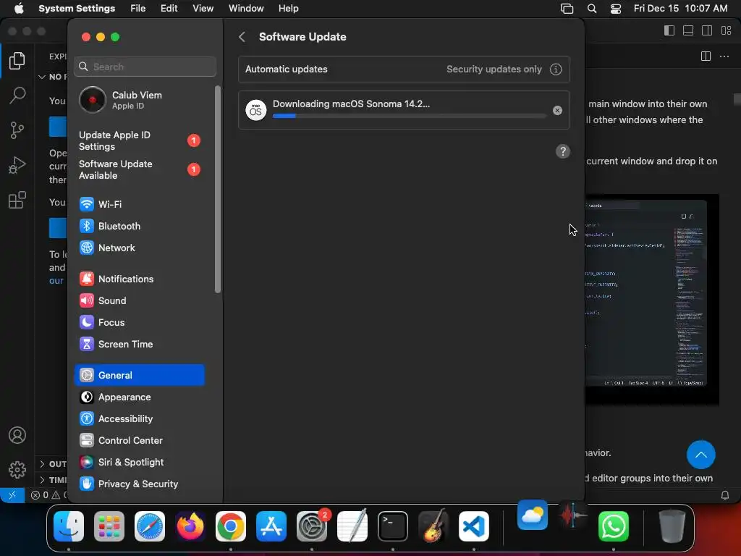Open VS Code Accounts icon
Image resolution: width=741 pixels, height=556 pixels.
point(17,435)
